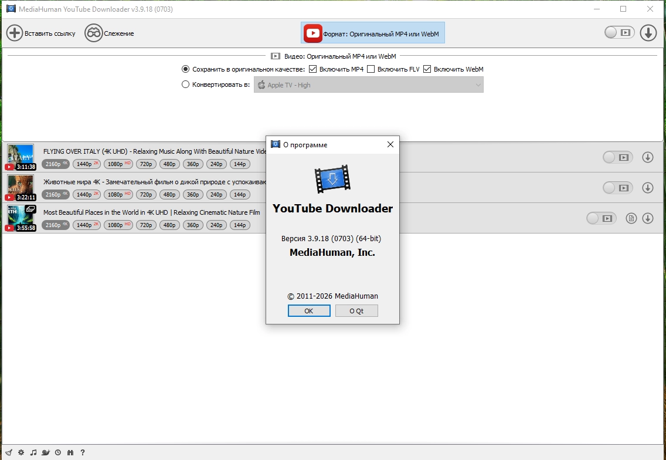Screen dimensions: 666x460
Task: Open settings via the gear icon
Action: [x=21, y=452]
